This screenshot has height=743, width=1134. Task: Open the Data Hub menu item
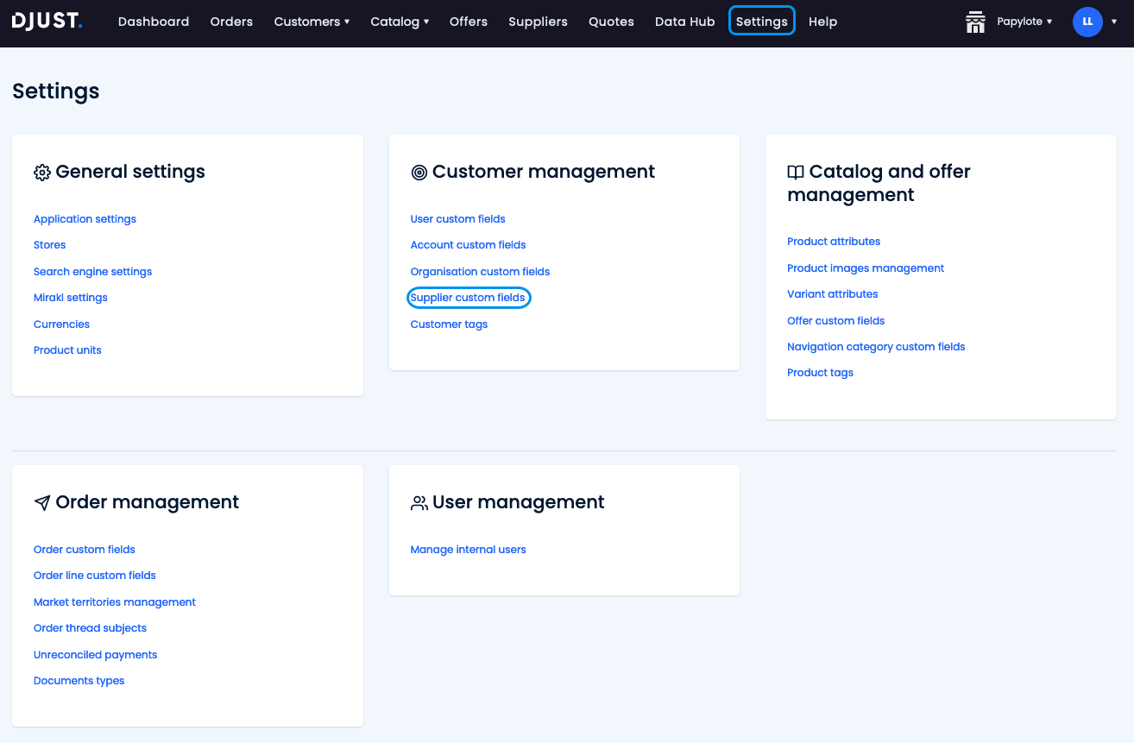coord(684,22)
